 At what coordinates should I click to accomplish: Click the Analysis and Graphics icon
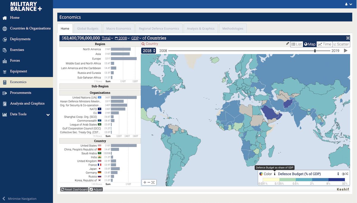pos(4,104)
